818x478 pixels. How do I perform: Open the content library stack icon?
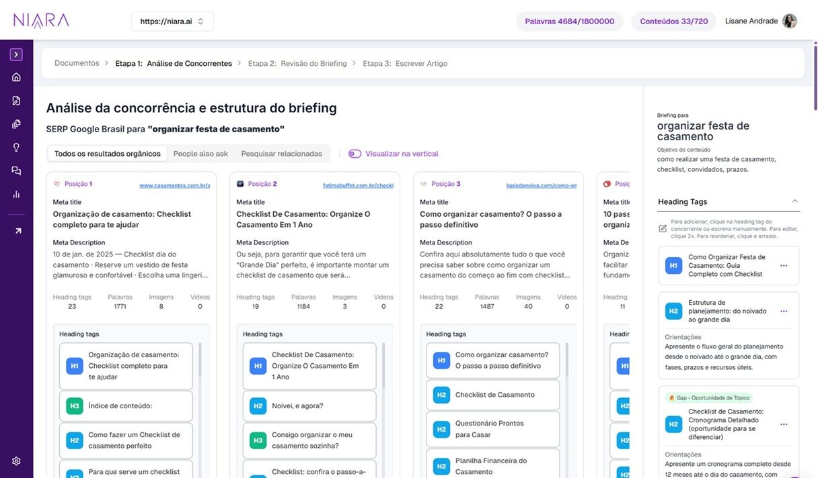pyautogui.click(x=16, y=124)
